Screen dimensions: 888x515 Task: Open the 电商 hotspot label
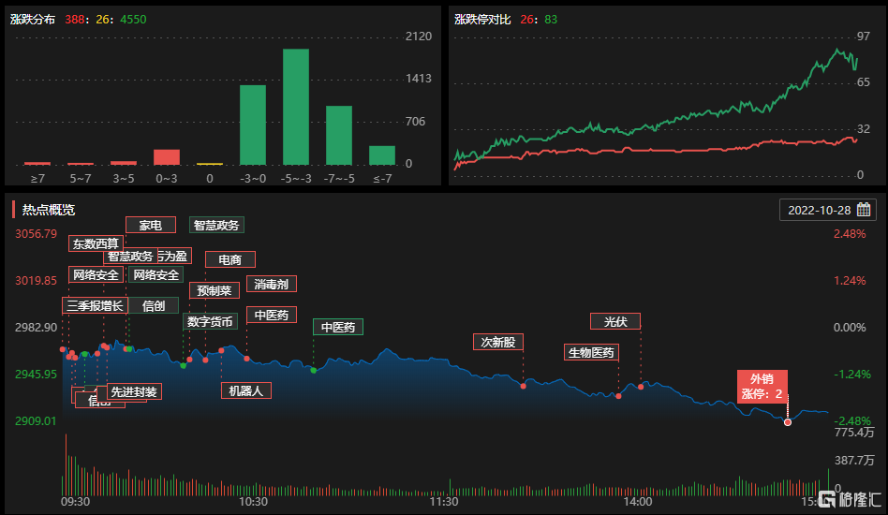click(x=229, y=259)
